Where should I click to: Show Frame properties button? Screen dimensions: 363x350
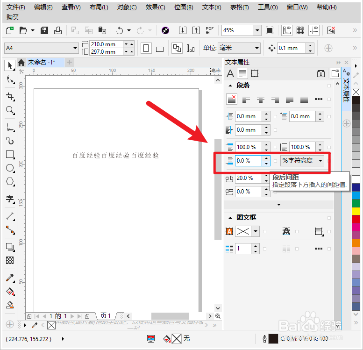tap(255, 74)
